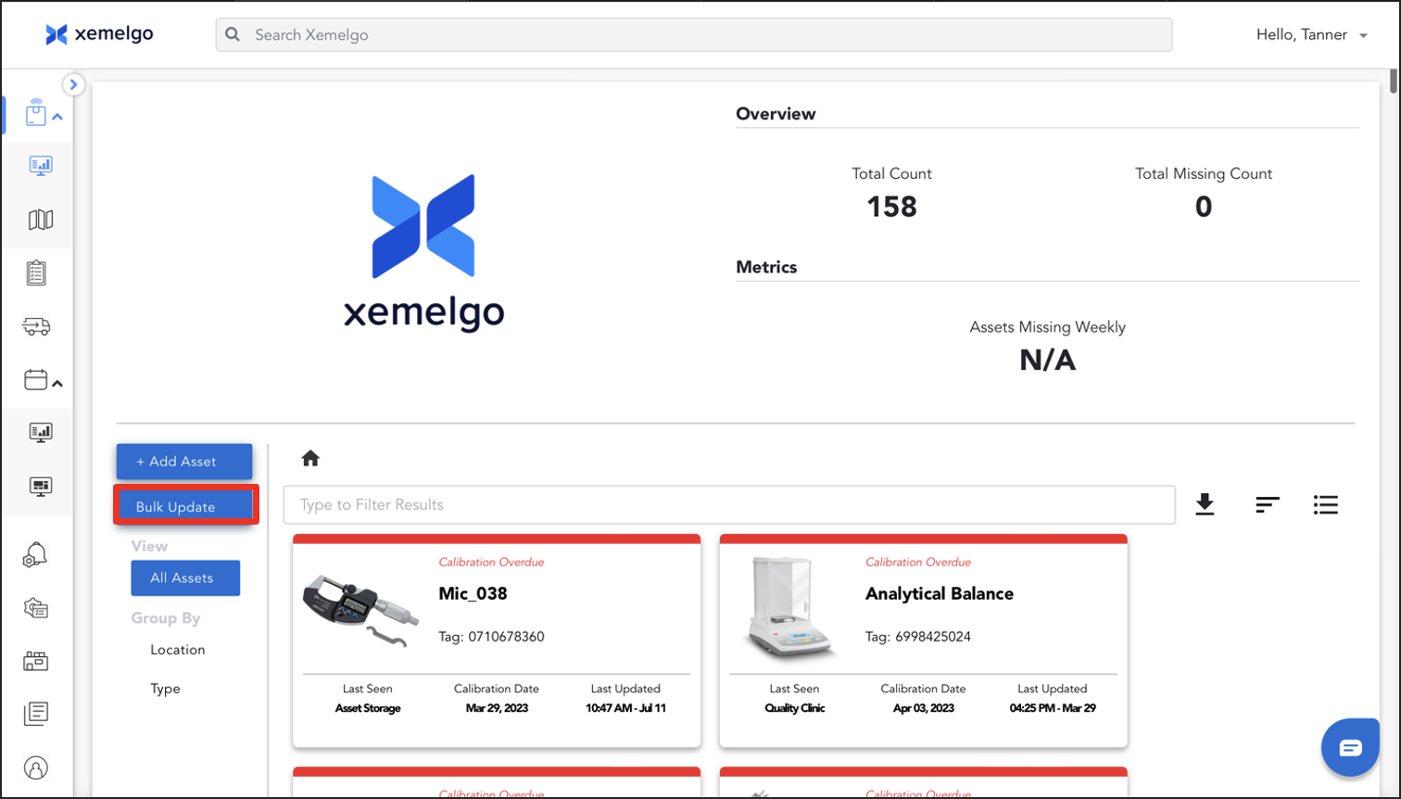1401x799 pixels.
Task: Select the All Assets view
Action: tap(185, 577)
